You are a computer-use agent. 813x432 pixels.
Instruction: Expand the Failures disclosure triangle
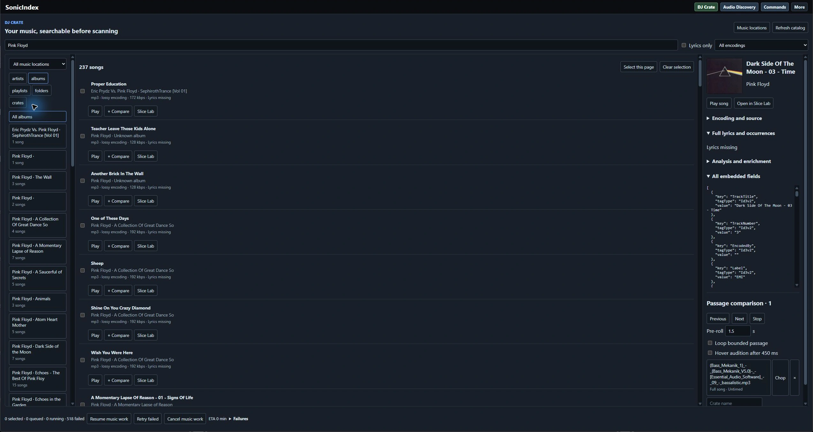230,419
